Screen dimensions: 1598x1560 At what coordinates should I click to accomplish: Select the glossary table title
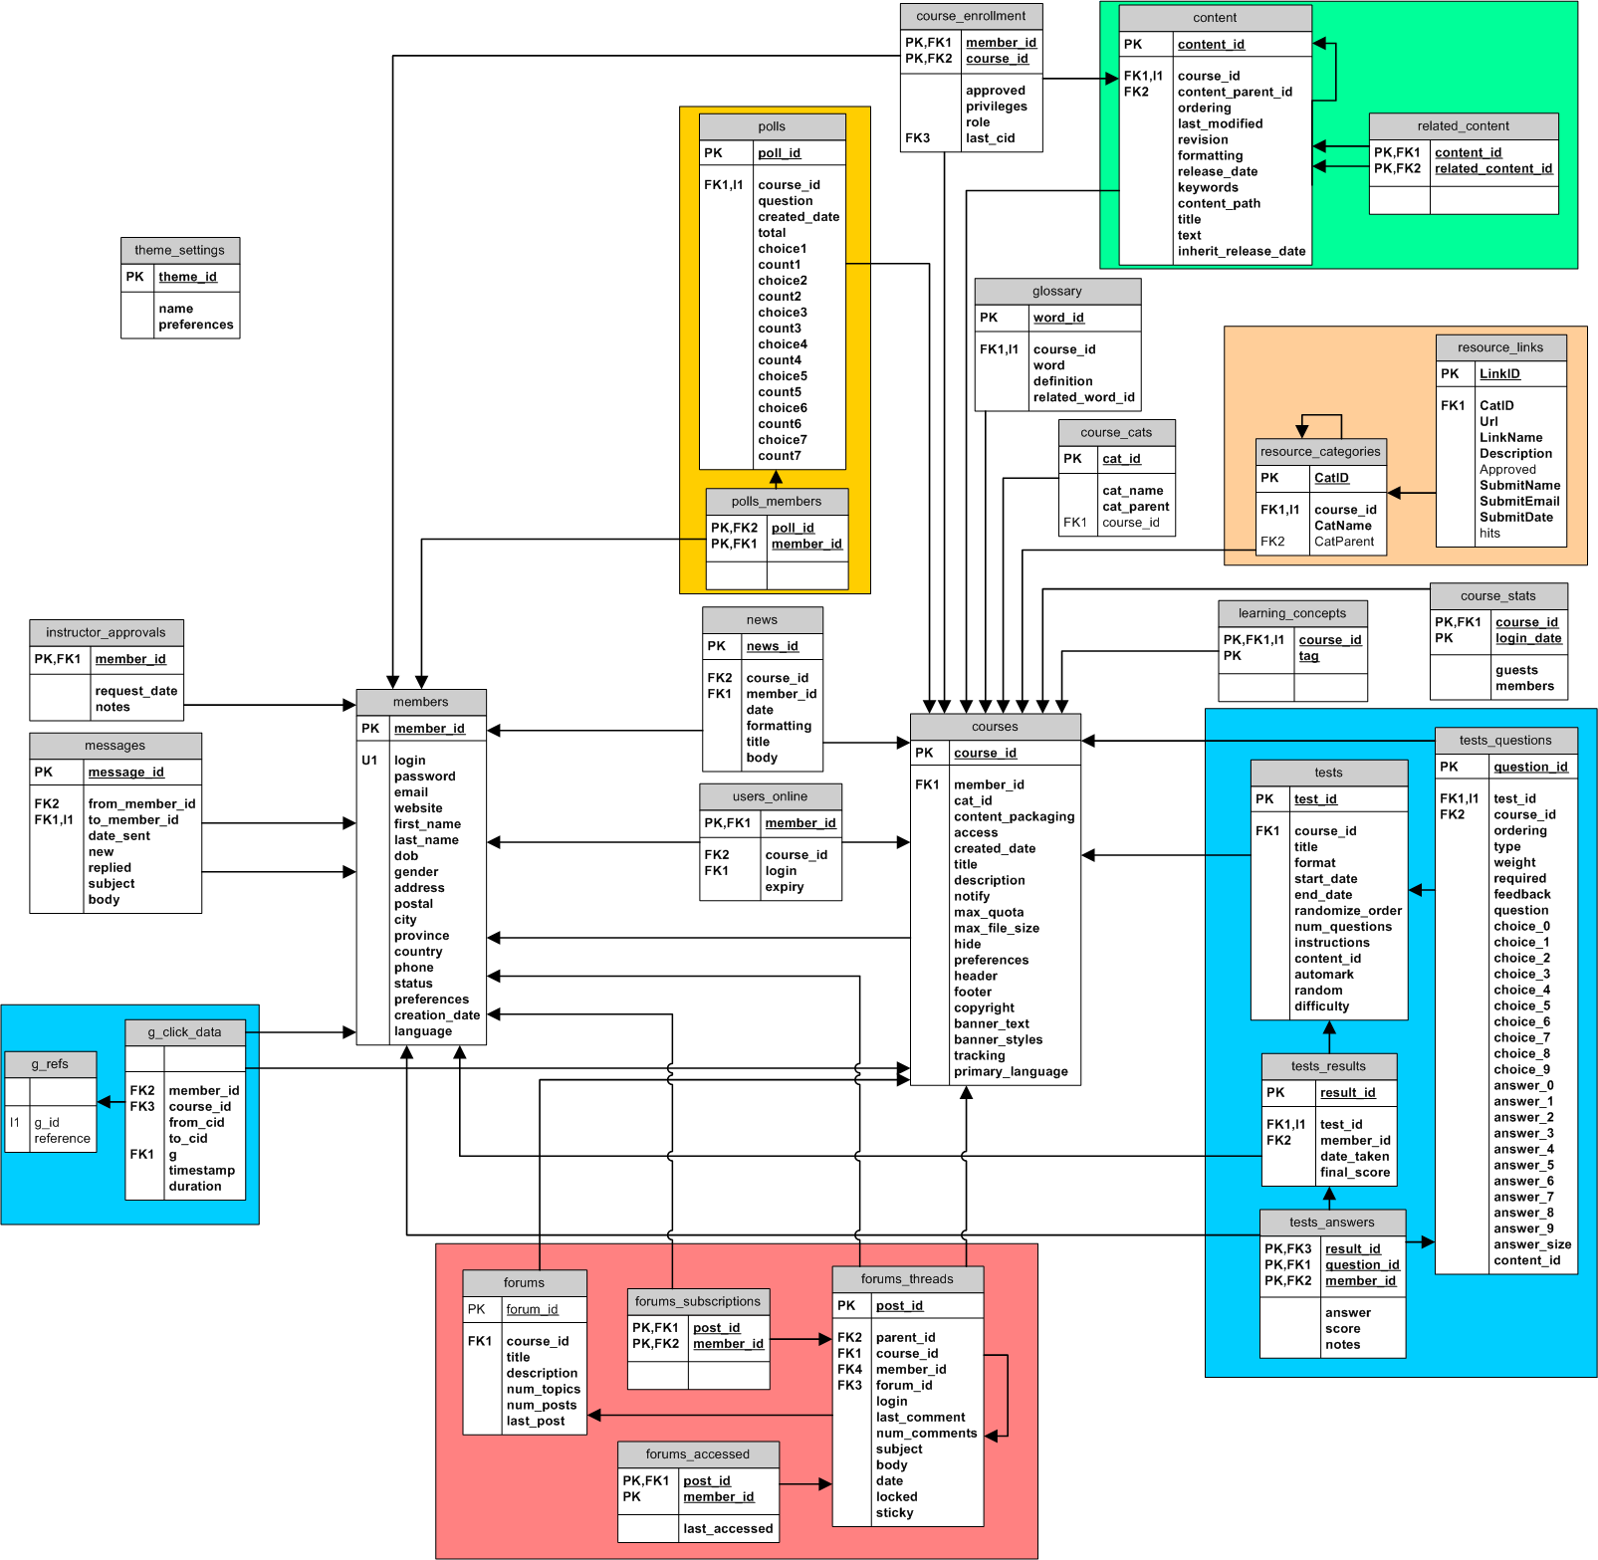point(1057,292)
